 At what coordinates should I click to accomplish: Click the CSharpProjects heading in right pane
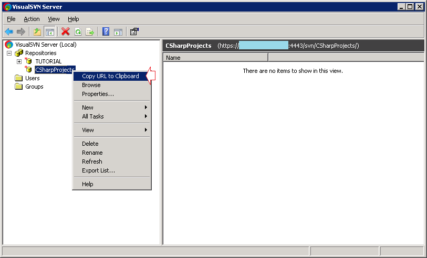click(x=189, y=46)
